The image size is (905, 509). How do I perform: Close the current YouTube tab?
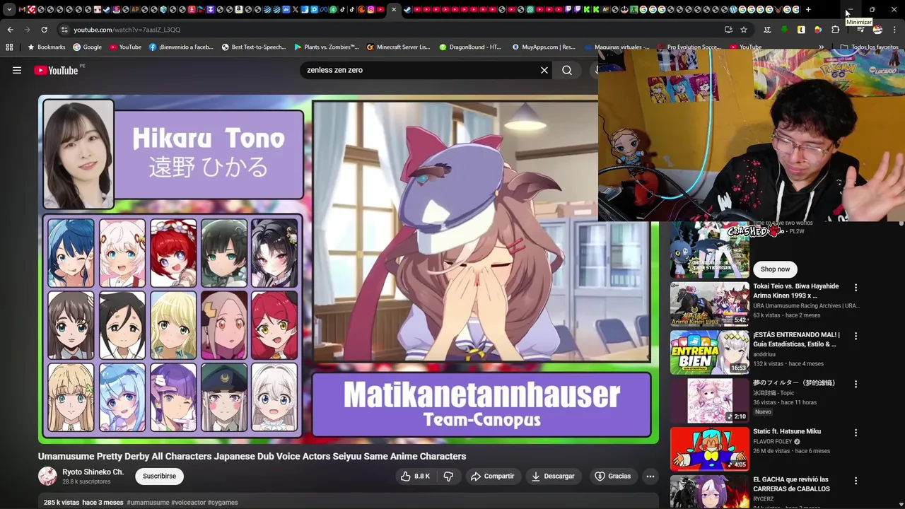[394, 9]
